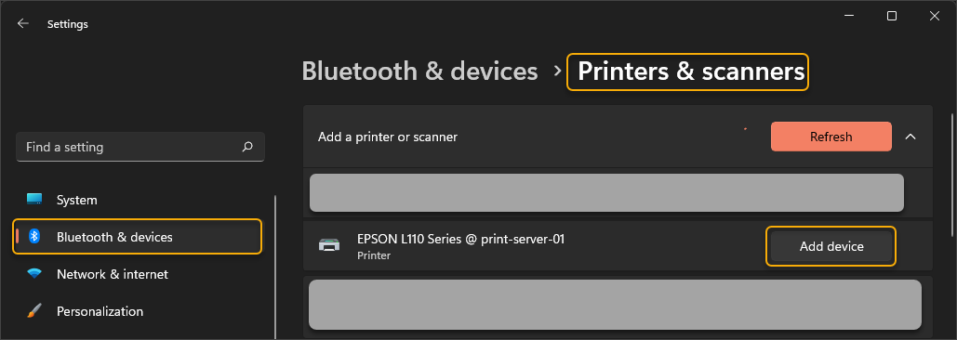This screenshot has height=340, width=957.
Task: Maximize the Settings window
Action: 892,17
